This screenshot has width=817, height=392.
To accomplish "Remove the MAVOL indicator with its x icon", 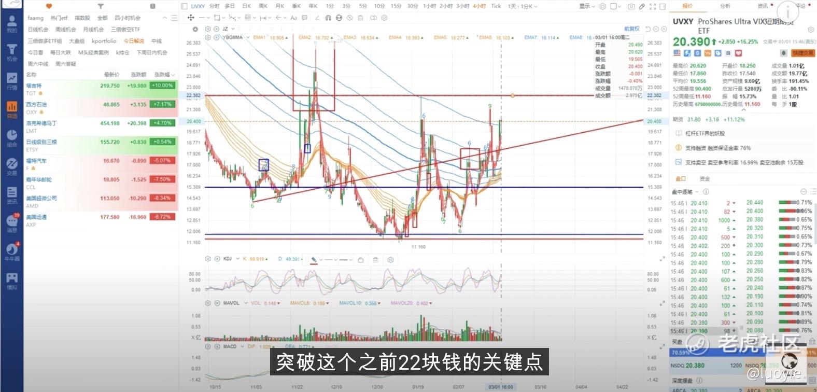I will point(217,303).
